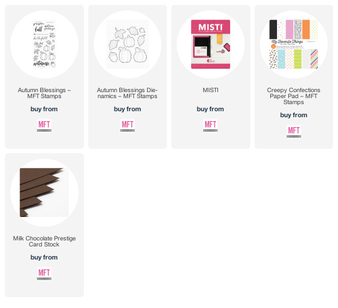Viewport: 338px width, 308px height.
Task: Click MFT logo under Creepy Confections Paper Pad
Action: coord(294,132)
